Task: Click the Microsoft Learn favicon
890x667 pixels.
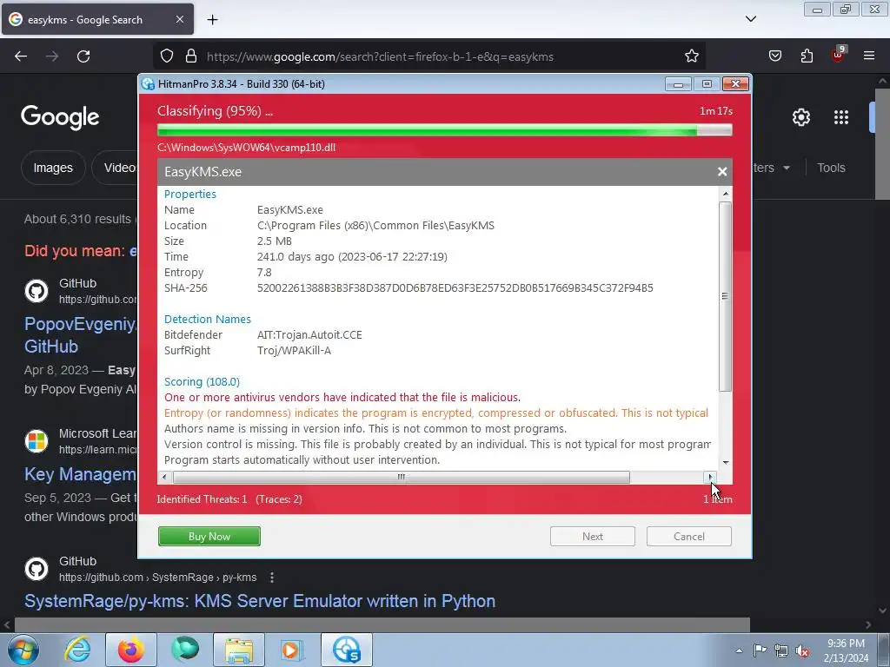Action: click(37, 441)
